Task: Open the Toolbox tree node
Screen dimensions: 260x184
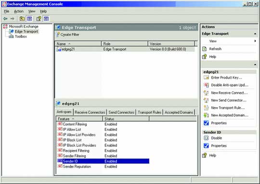Action: coord(21,36)
